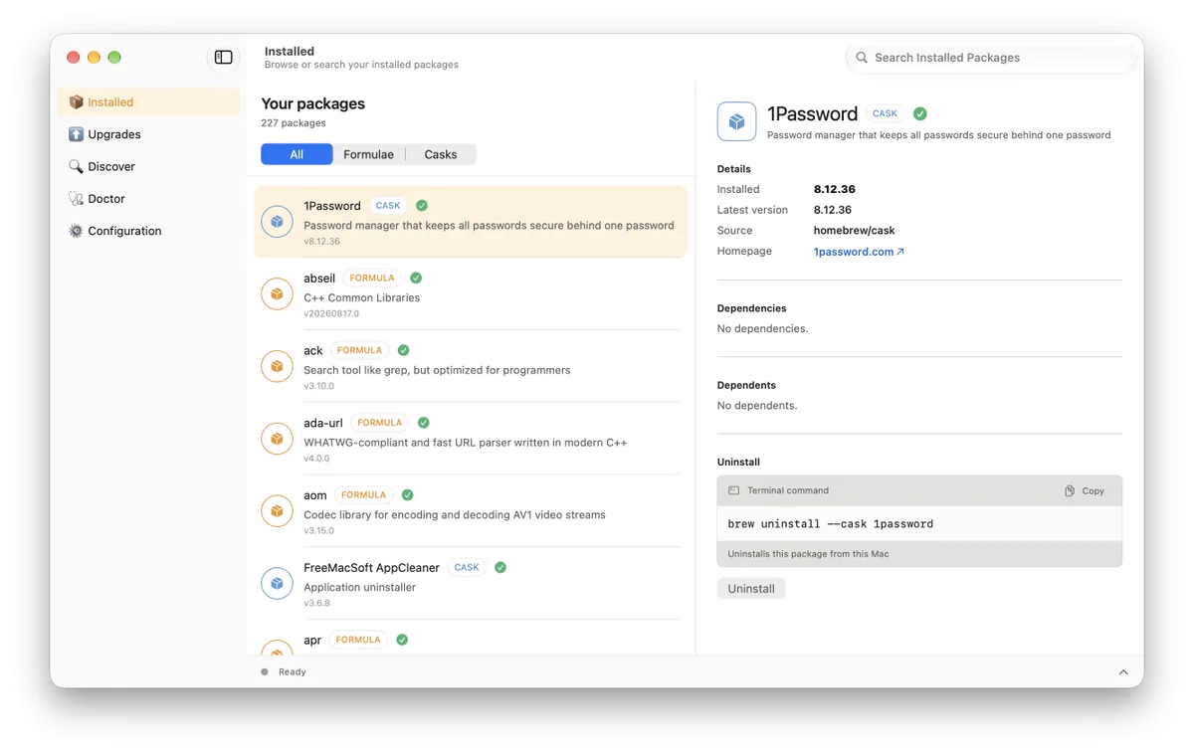Open the Discover section
Image resolution: width=1194 pixels, height=754 pixels.
[148, 166]
